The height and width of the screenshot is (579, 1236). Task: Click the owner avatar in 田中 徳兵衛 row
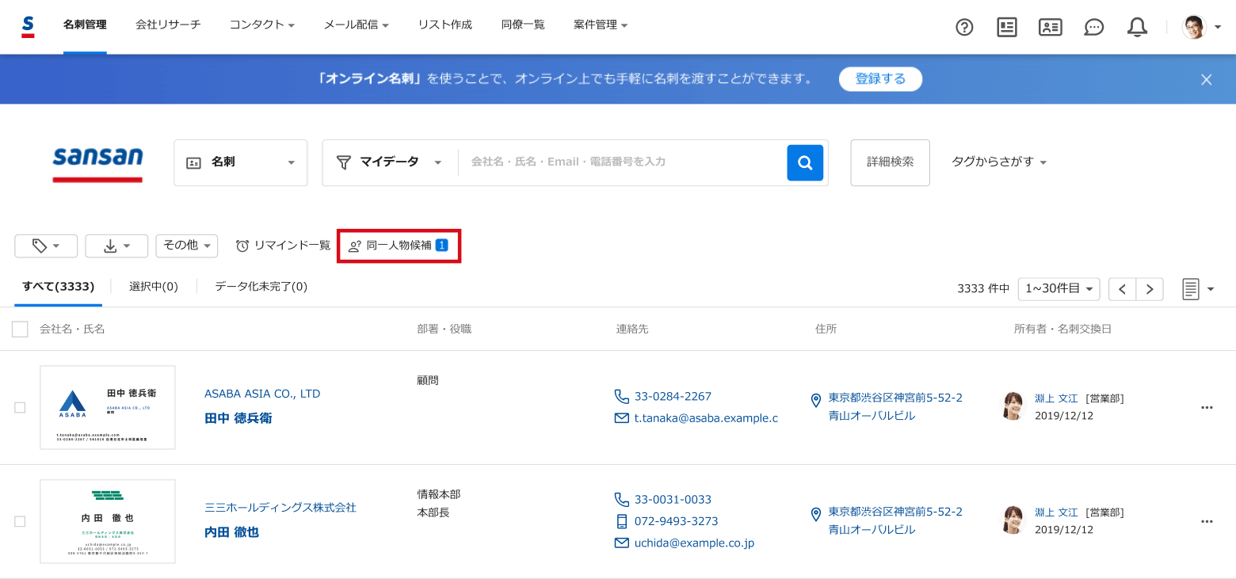click(1013, 406)
